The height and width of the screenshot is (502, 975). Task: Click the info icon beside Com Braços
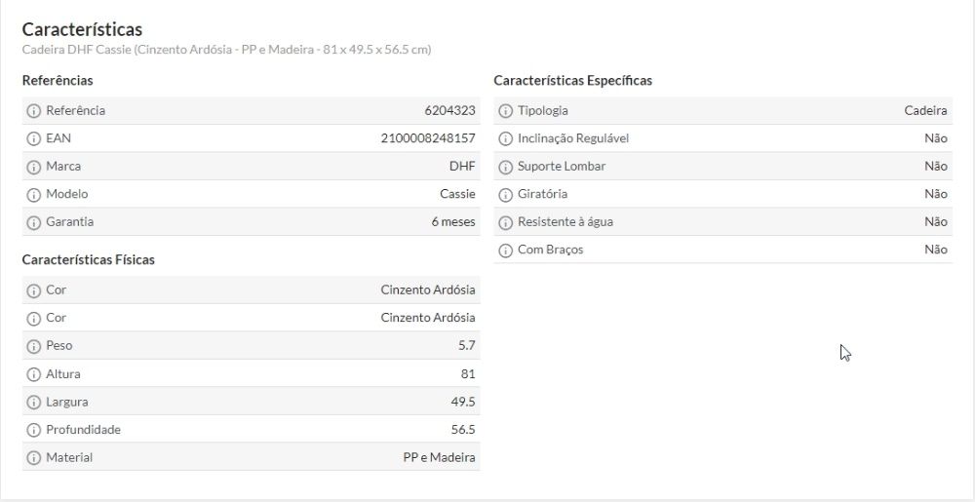(x=505, y=251)
